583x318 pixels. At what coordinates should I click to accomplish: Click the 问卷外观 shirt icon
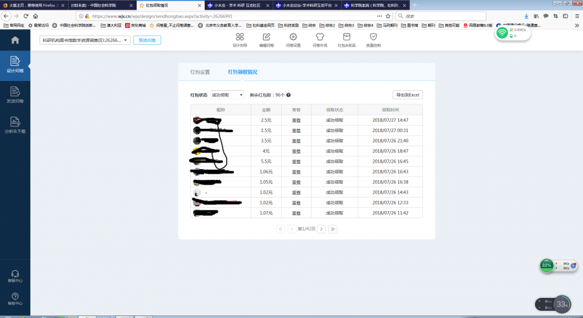320,40
